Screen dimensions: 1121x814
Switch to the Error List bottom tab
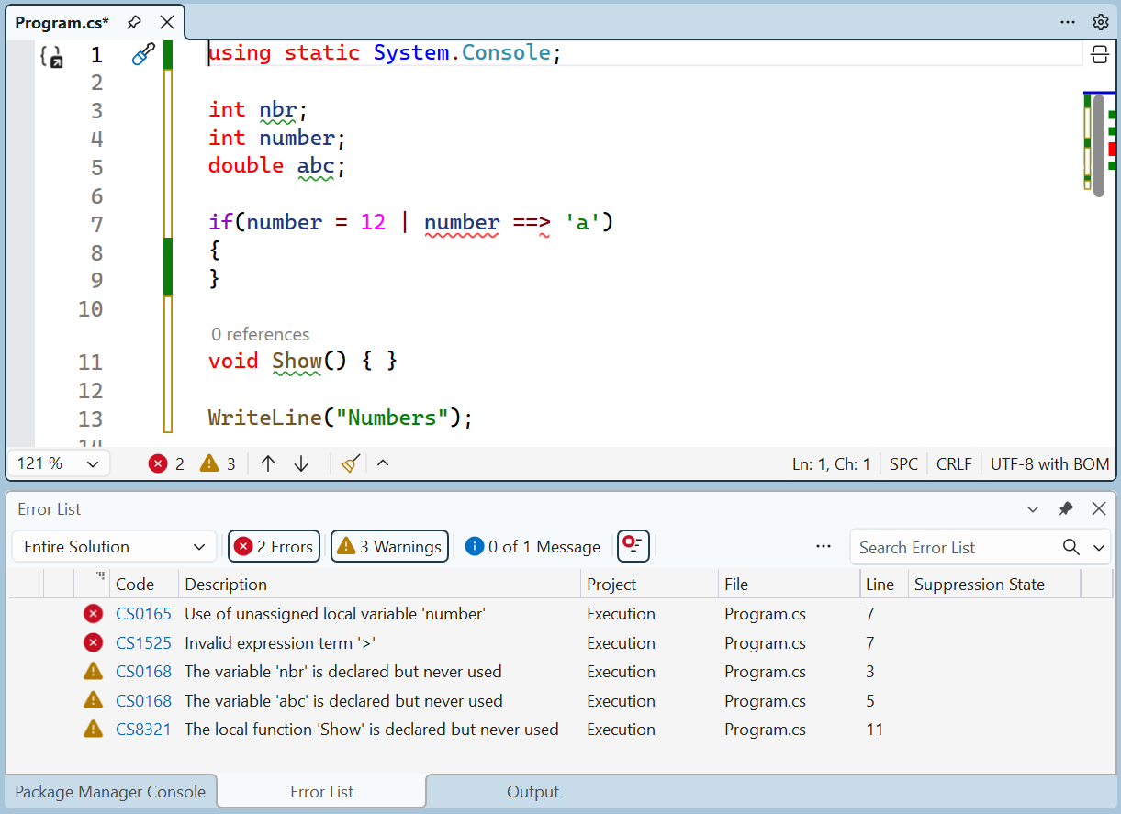coord(321,792)
